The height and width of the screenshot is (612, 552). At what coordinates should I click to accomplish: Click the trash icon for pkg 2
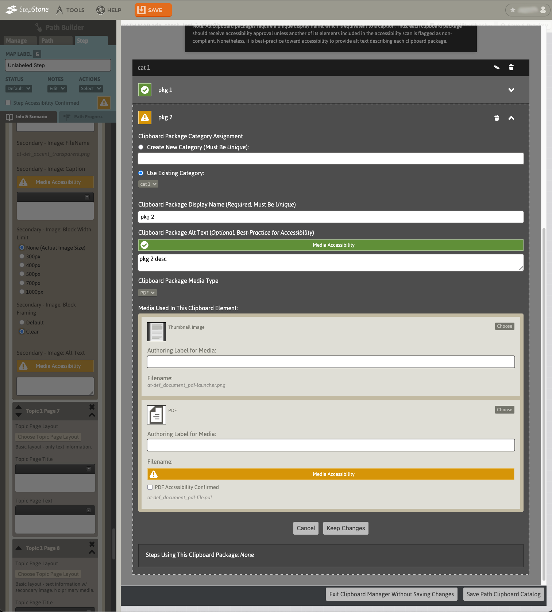click(497, 118)
